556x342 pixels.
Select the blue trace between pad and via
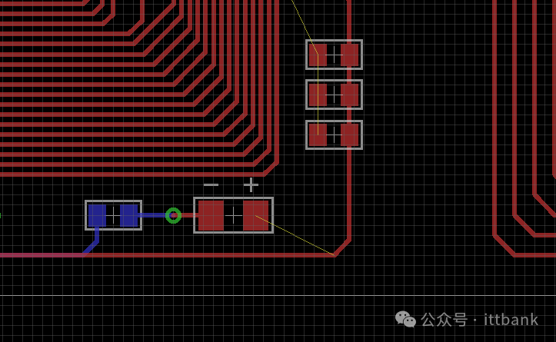pos(152,215)
